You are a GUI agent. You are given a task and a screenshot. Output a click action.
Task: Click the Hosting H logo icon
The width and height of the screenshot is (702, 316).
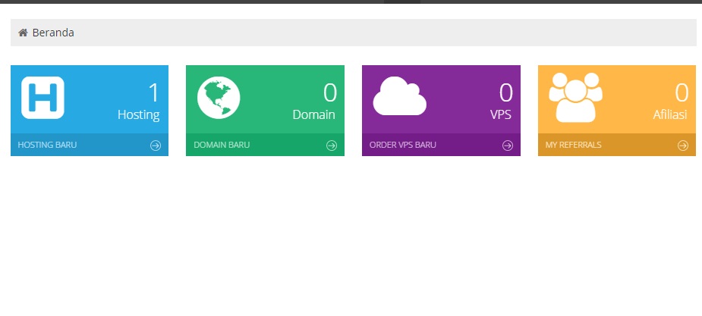pyautogui.click(x=42, y=98)
